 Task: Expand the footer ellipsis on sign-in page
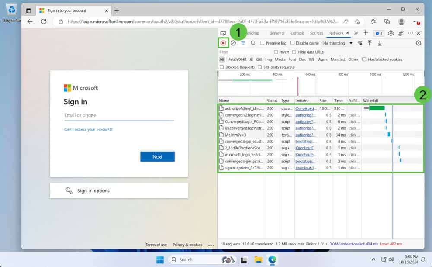(211, 245)
